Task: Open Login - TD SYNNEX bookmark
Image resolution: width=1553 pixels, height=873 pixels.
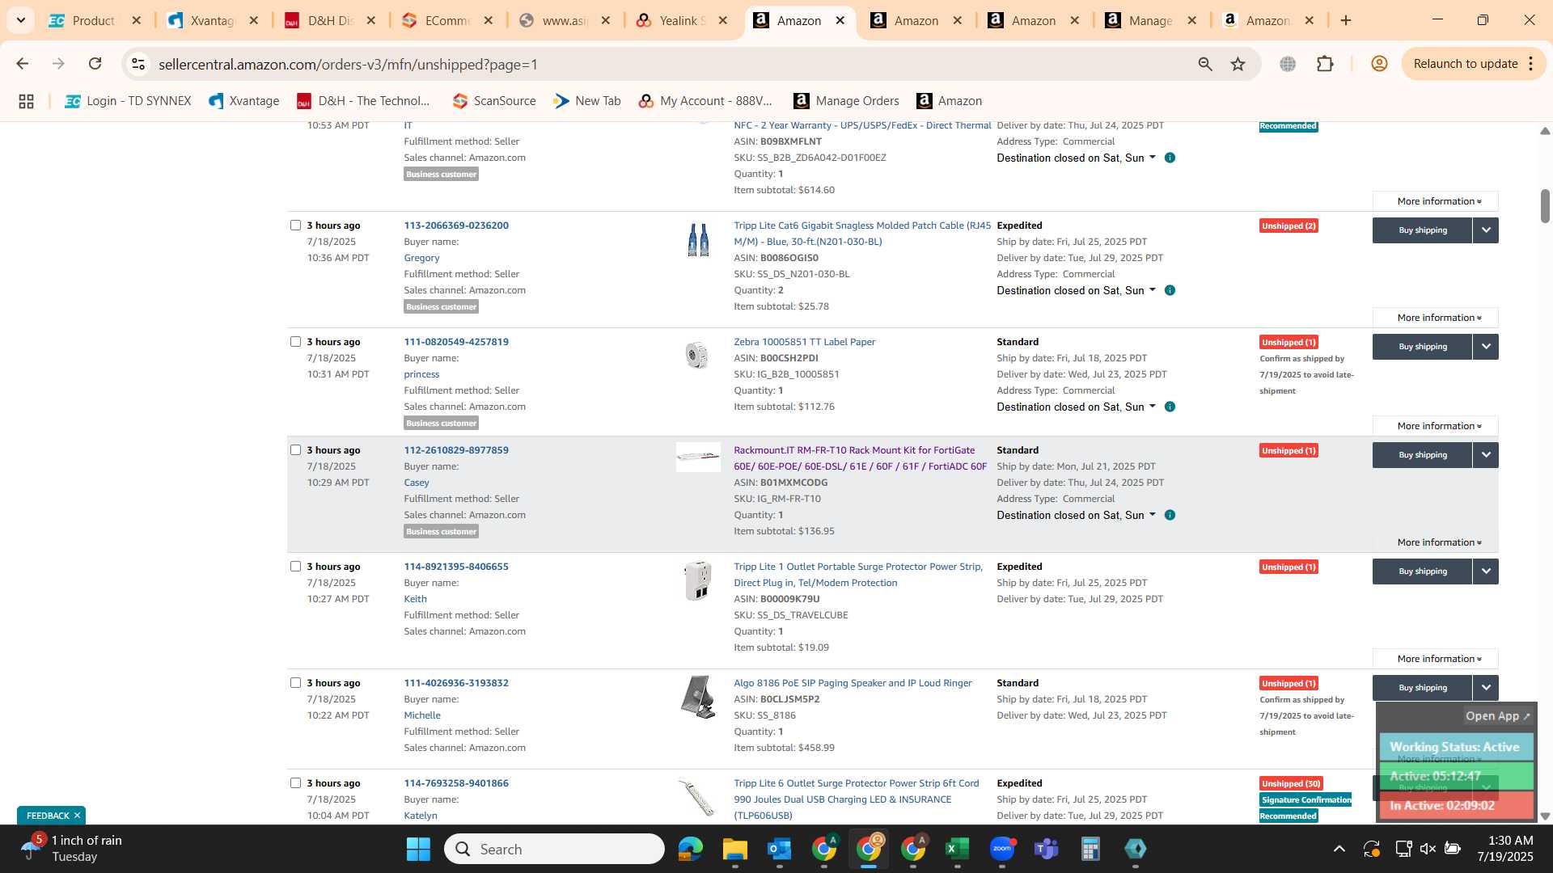Action: click(x=128, y=101)
